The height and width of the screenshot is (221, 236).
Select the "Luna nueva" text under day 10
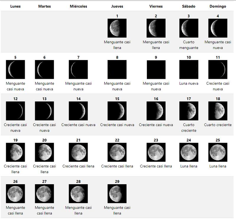(189, 84)
